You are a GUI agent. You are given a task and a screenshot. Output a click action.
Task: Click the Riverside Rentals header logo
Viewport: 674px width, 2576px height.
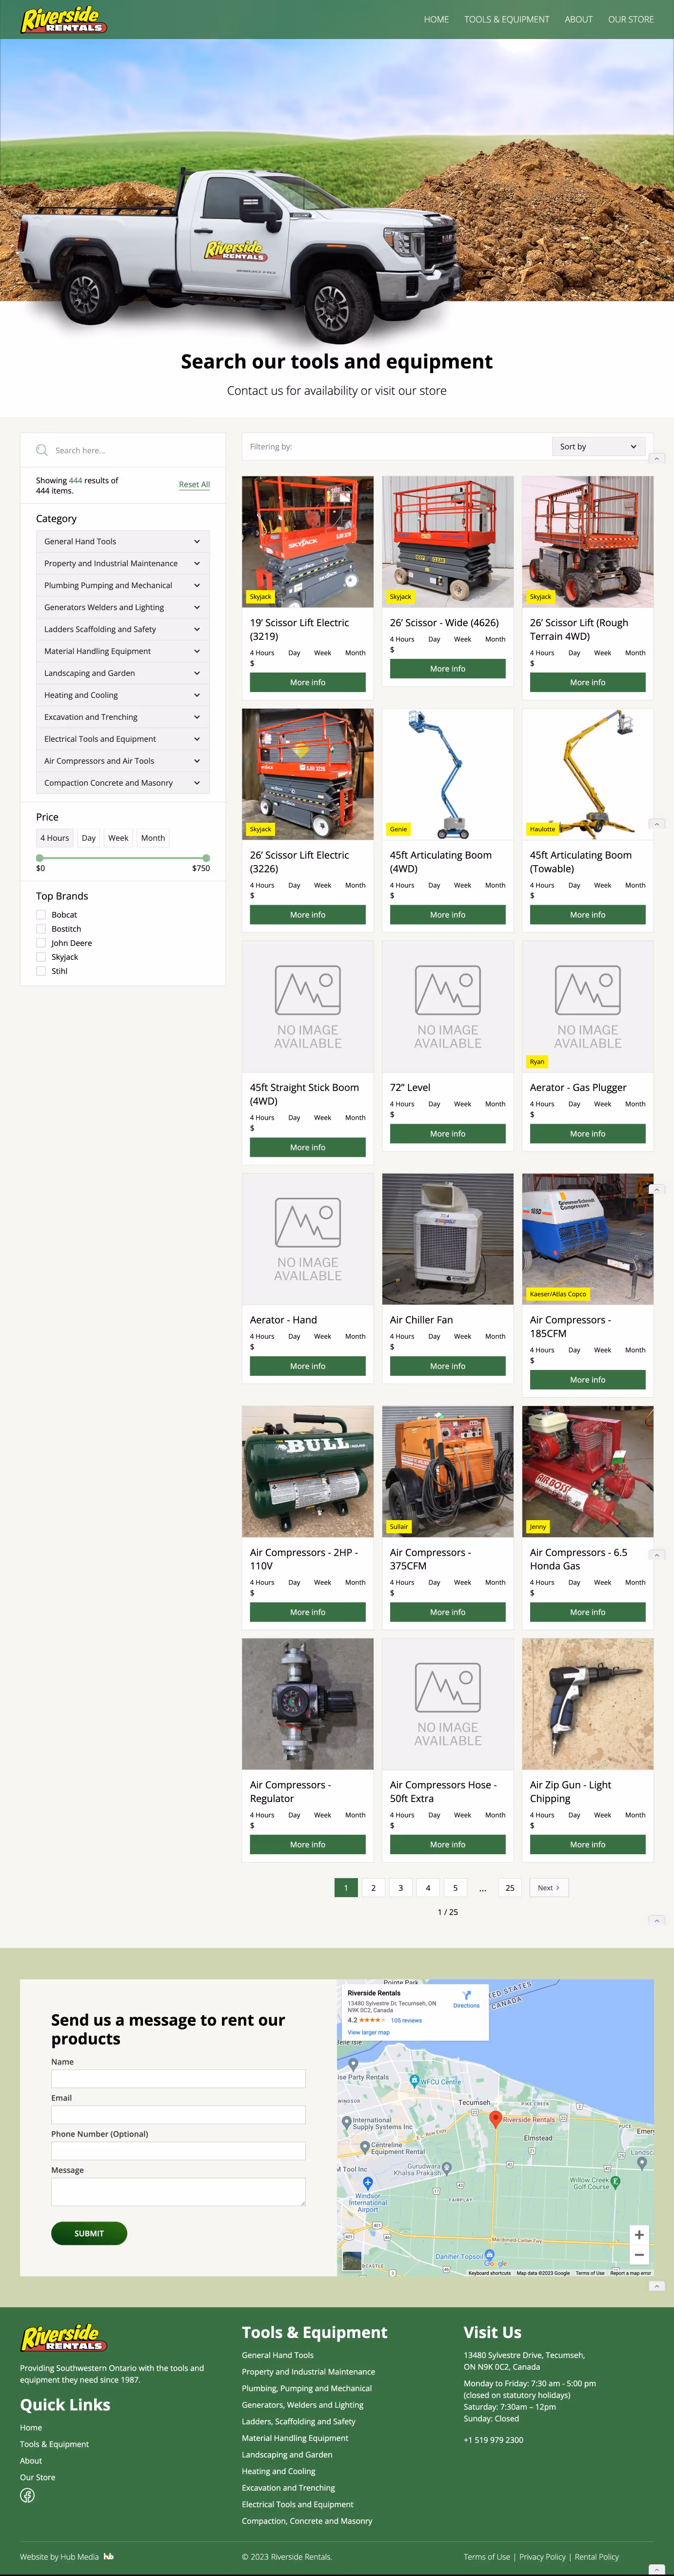[64, 19]
